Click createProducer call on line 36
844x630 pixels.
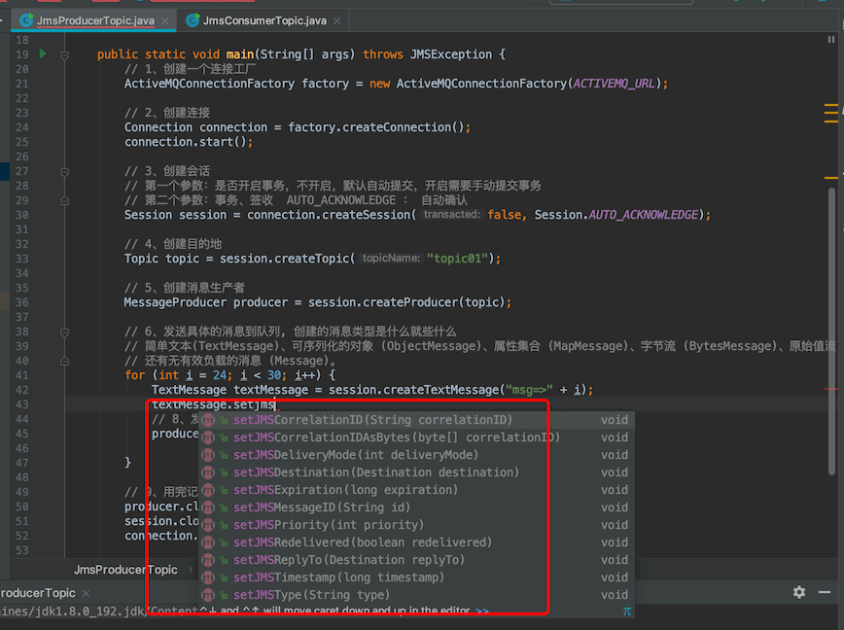tap(410, 302)
